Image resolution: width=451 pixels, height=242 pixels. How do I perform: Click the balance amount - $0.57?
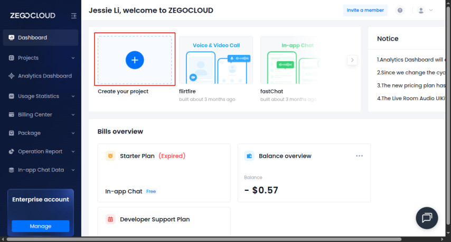coord(261,190)
